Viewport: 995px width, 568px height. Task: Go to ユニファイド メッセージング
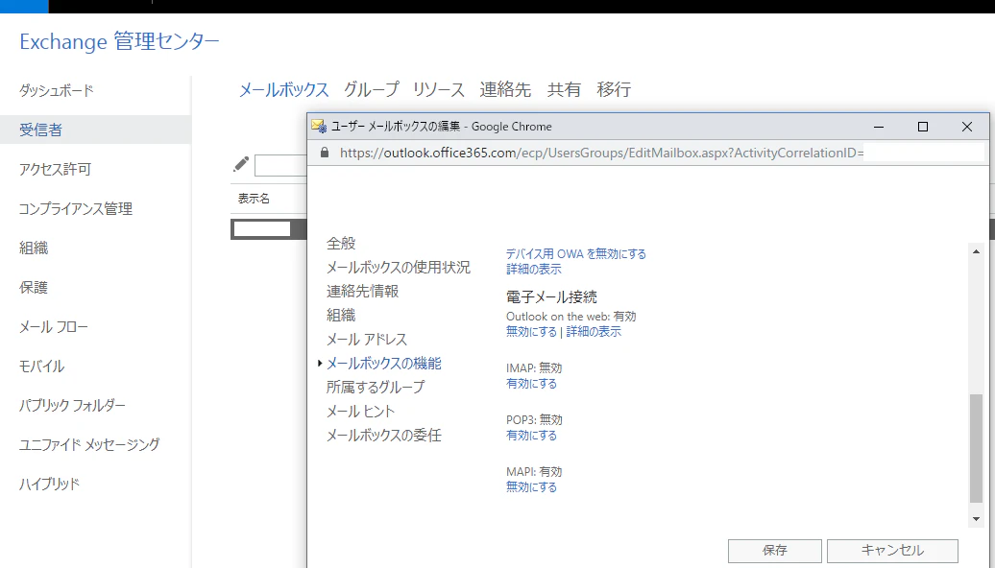[88, 444]
